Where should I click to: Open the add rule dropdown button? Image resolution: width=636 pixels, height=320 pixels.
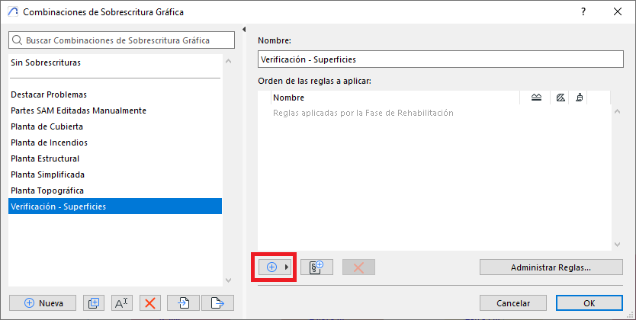tap(275, 267)
